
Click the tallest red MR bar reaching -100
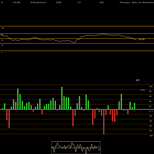pos(104,122)
